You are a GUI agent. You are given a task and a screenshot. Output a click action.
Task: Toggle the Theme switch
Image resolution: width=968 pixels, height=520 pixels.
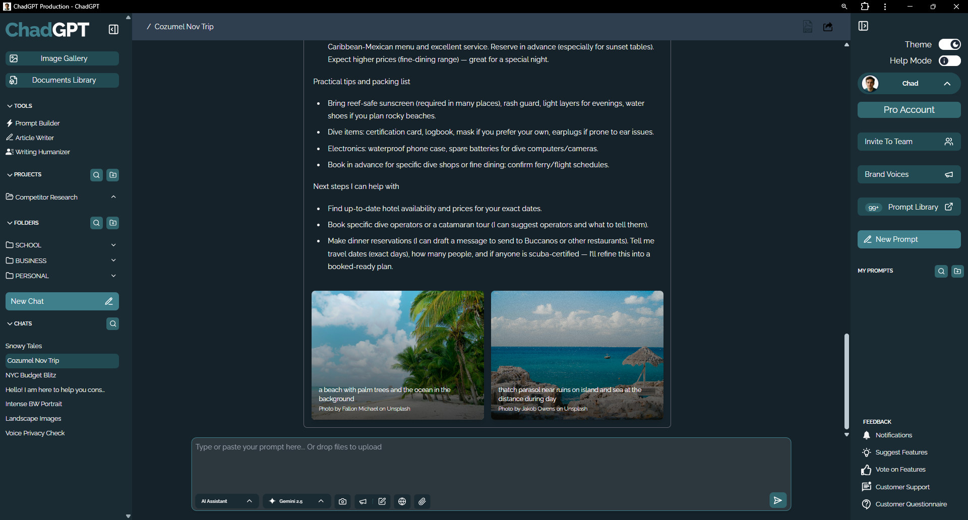tap(950, 44)
